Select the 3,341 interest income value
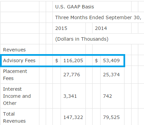The image size is (144, 125). click(70, 96)
